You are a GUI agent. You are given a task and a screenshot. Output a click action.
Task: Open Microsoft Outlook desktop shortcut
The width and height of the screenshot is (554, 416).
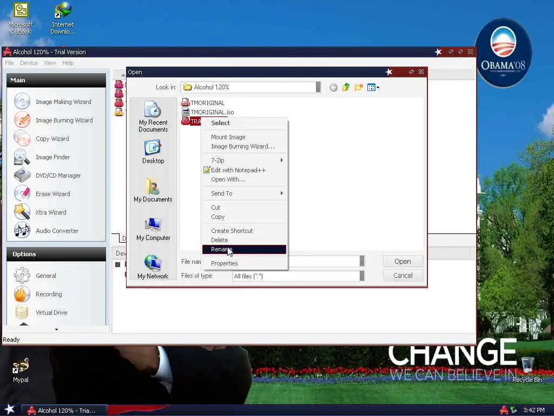tap(21, 18)
